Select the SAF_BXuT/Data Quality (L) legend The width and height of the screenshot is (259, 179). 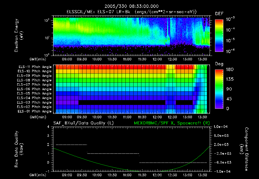pos(83,123)
